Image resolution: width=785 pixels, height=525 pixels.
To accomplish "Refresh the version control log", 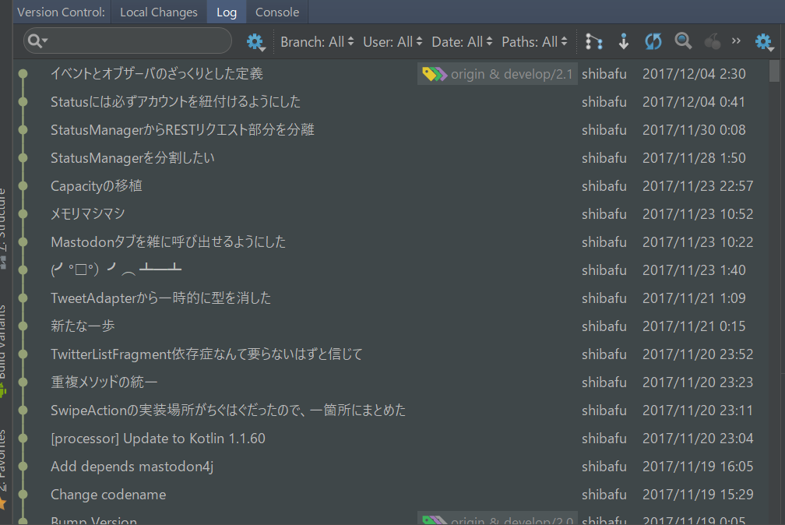I will pyautogui.click(x=653, y=41).
